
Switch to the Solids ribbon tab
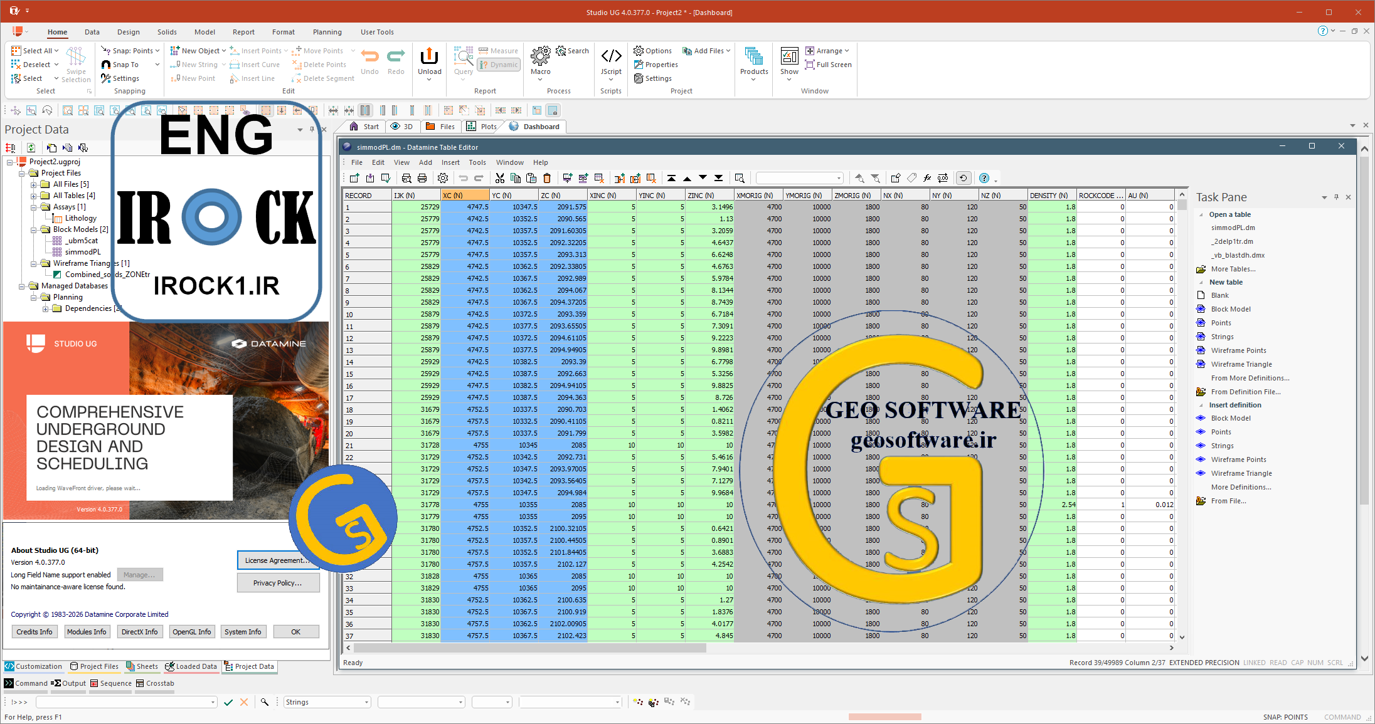pos(167,32)
